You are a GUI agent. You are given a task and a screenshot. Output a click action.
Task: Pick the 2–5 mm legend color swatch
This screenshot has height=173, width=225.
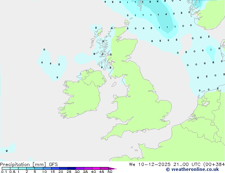coord(31,168)
